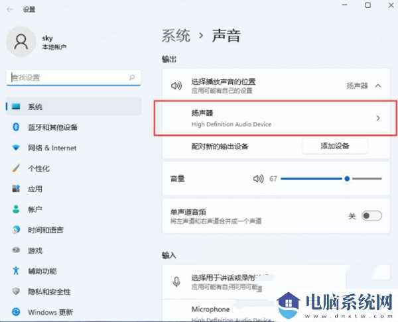Click the microphone icon in 输入 section
Screen dimensions: 398x322
[176, 282]
